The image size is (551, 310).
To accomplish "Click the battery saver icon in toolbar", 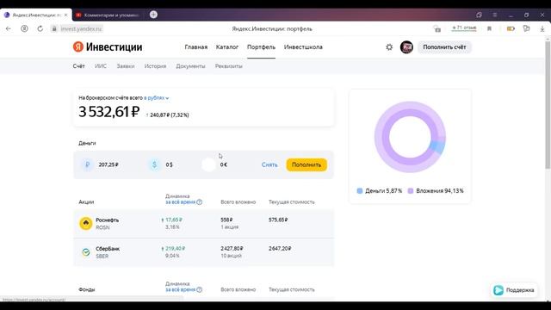I will coord(511,28).
